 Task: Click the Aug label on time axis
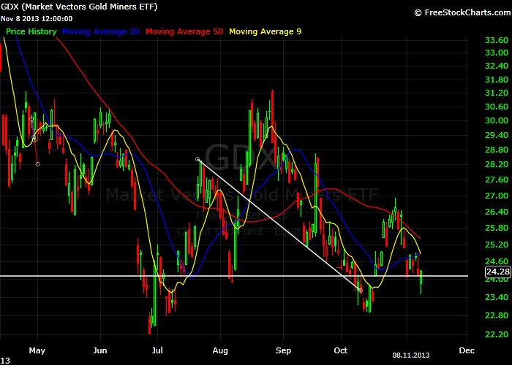pyautogui.click(x=220, y=351)
